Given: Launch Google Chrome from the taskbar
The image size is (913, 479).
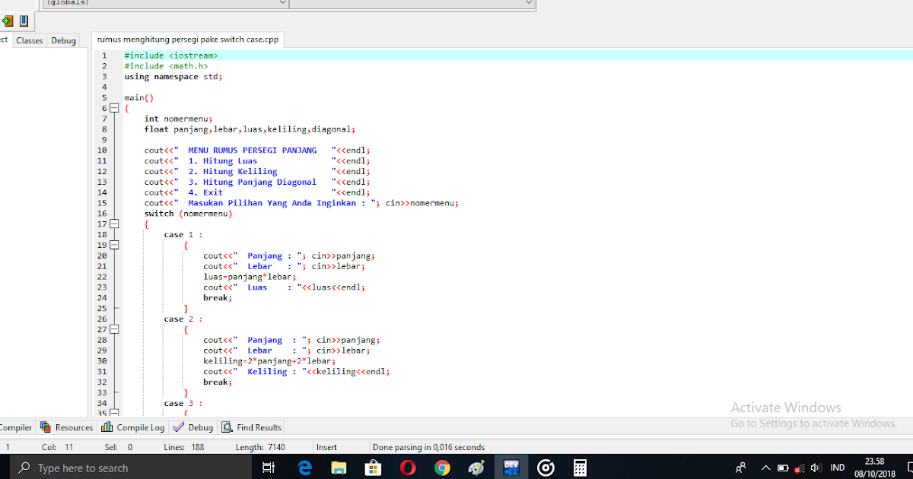Looking at the screenshot, I should pos(442,467).
